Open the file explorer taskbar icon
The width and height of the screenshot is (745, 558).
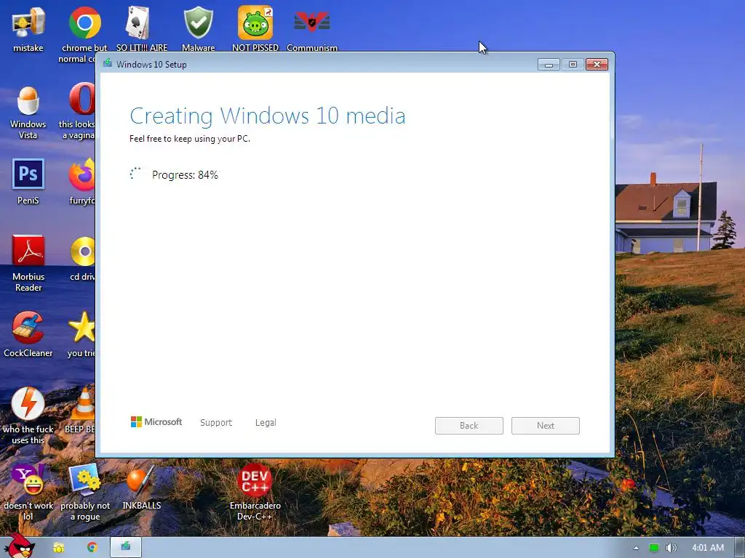coord(58,548)
